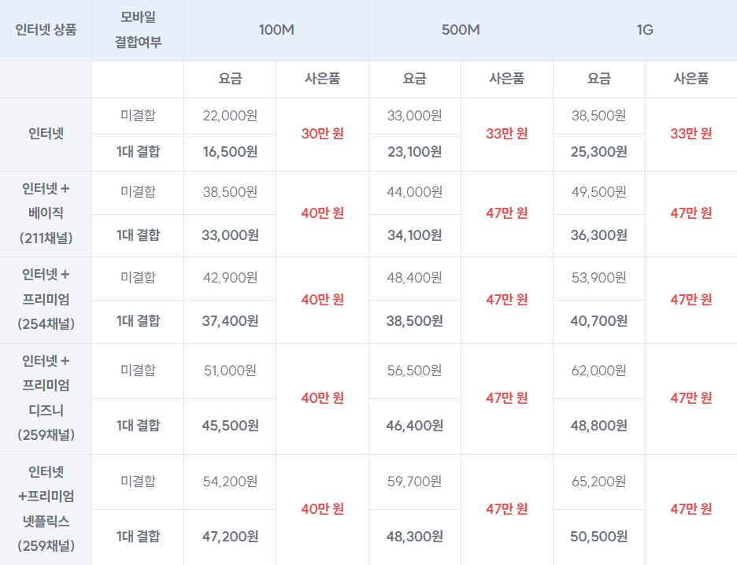This screenshot has height=565, width=737.
Task: Click the 1G column header
Action: [x=645, y=30]
